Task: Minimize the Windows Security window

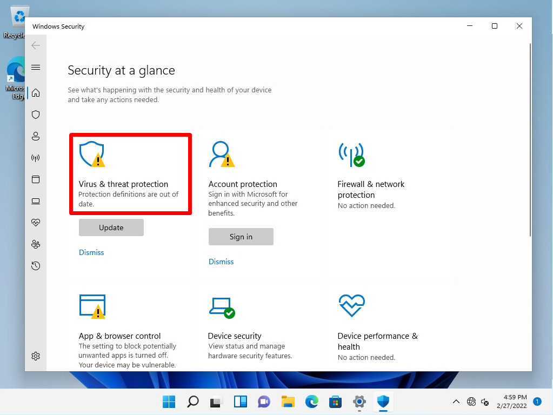Action: tap(470, 26)
